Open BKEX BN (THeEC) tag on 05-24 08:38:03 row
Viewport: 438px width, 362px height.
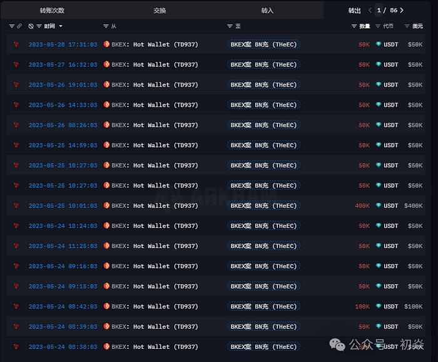point(263,346)
